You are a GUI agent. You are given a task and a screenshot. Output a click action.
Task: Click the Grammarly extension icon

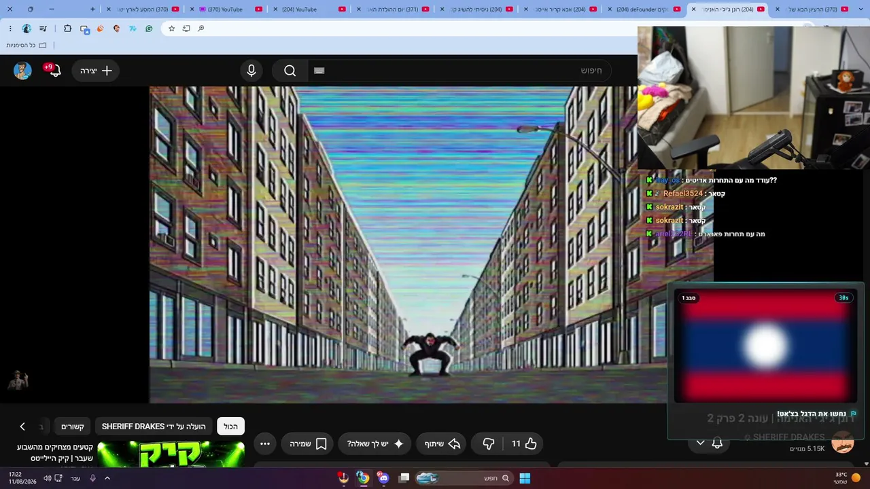149,29
